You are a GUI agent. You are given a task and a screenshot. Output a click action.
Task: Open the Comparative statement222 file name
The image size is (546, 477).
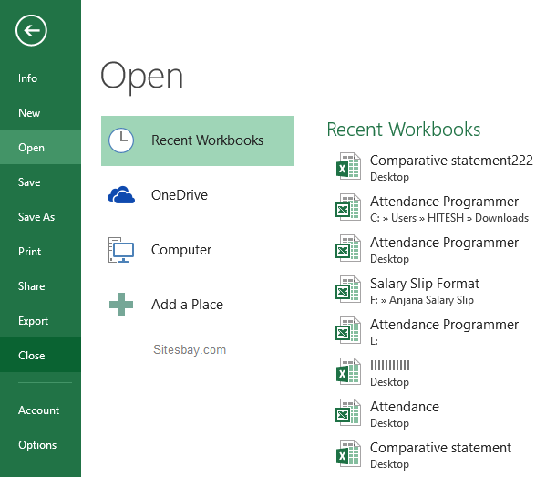[451, 161]
